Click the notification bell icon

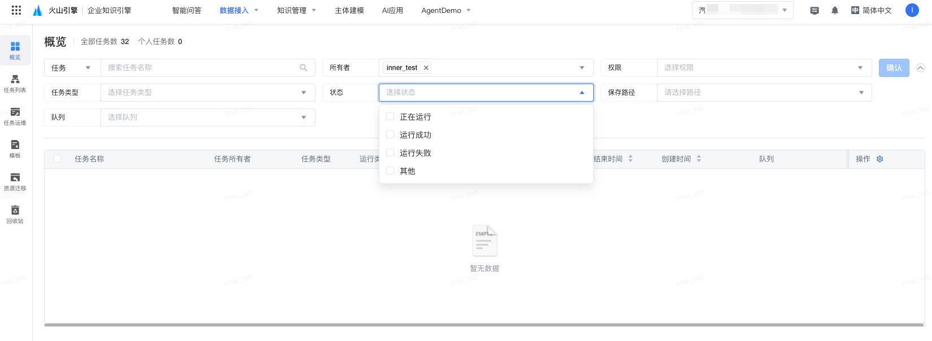[x=835, y=10]
